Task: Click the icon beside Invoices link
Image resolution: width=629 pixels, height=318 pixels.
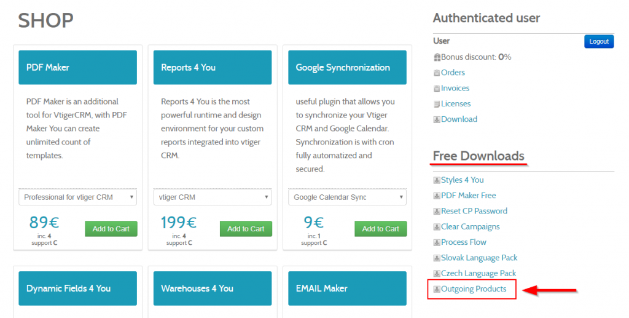Action: [x=437, y=89]
